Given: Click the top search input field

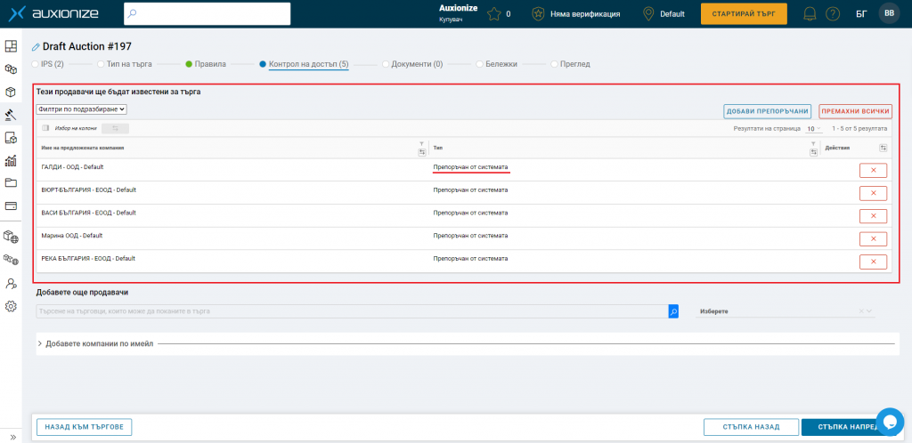Looking at the screenshot, I should [207, 14].
